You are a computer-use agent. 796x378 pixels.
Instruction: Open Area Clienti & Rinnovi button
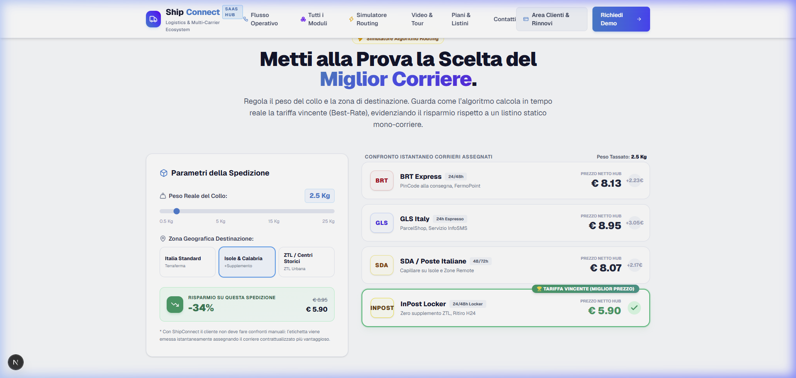[x=552, y=19]
